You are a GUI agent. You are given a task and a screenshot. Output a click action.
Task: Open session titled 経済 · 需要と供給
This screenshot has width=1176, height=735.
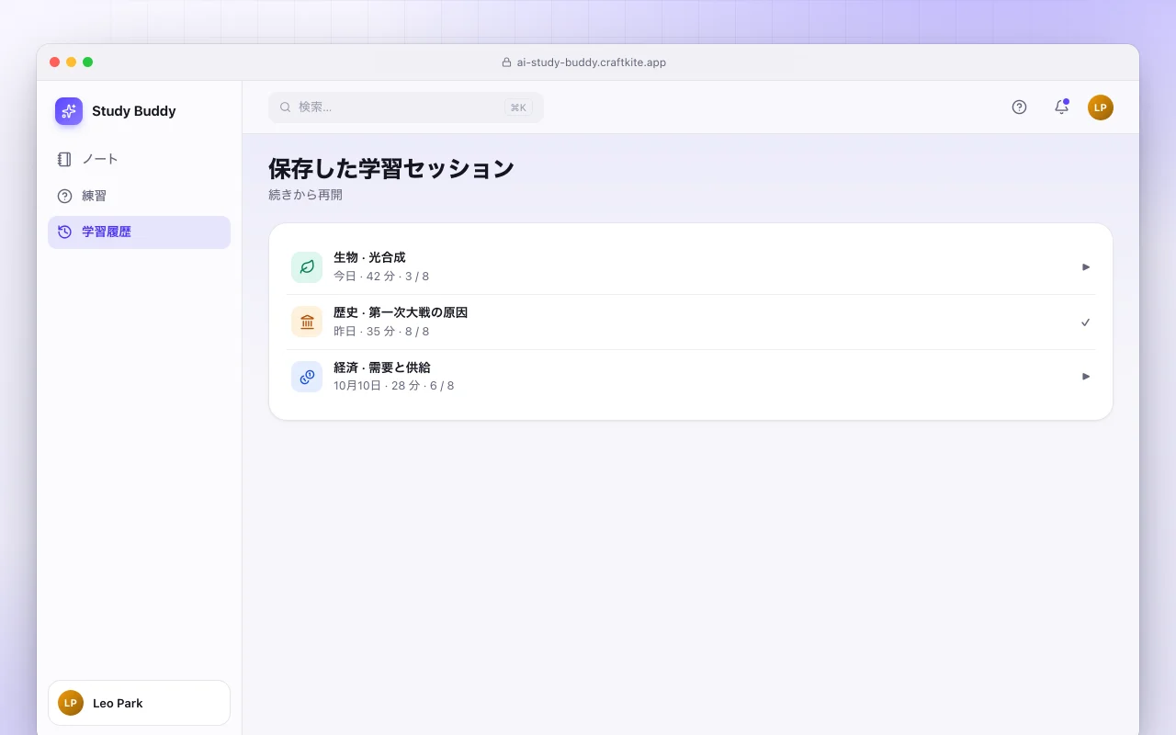(x=382, y=367)
